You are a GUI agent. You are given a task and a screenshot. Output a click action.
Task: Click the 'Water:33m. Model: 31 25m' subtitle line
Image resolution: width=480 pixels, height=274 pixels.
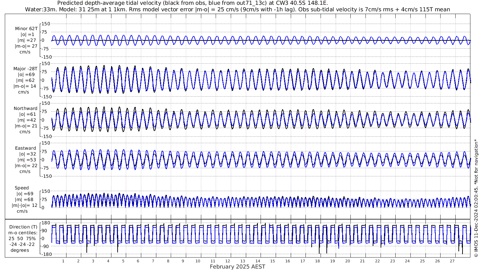point(238,9)
